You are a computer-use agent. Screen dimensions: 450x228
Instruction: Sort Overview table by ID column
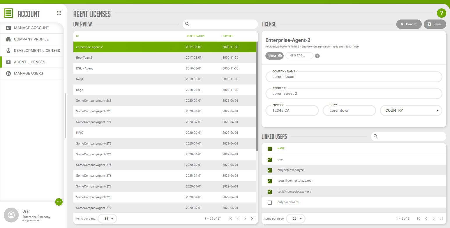pyautogui.click(x=77, y=36)
